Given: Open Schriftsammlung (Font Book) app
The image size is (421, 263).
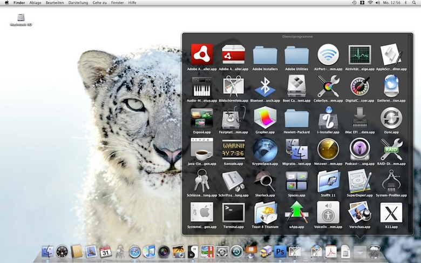Looking at the screenshot, I should coord(233,181).
